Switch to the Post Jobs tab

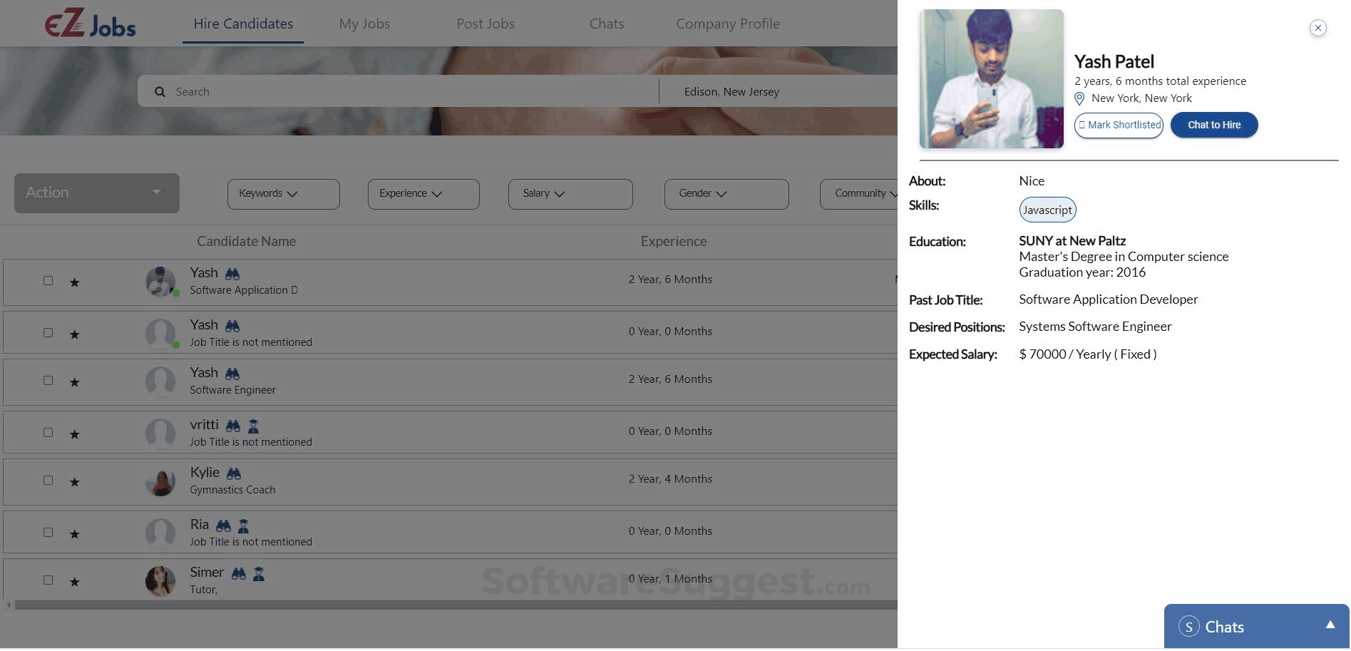tap(485, 23)
